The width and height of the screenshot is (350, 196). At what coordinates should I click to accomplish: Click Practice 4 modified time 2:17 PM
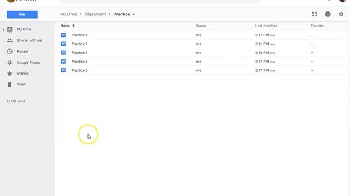click(x=262, y=62)
